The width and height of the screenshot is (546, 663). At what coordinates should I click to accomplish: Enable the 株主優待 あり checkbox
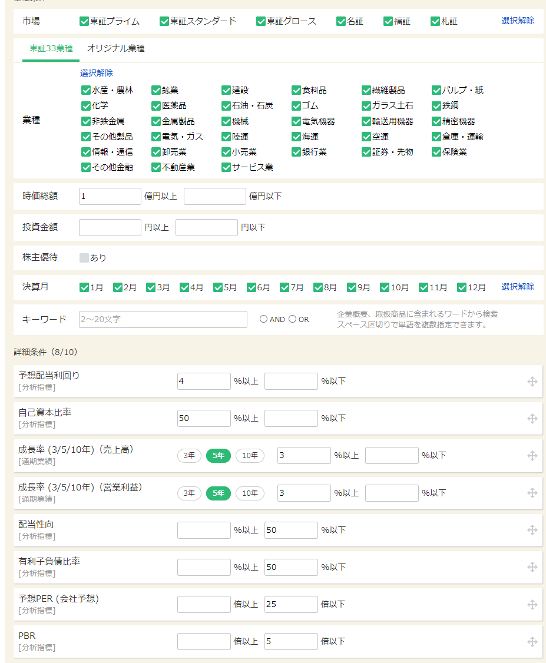pyautogui.click(x=84, y=258)
